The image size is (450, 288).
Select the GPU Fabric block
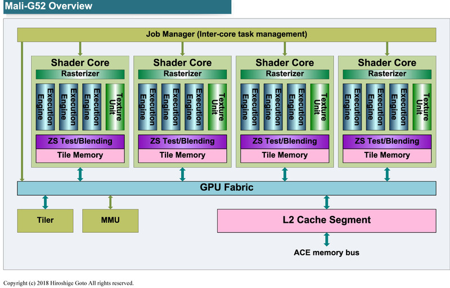[227, 188]
